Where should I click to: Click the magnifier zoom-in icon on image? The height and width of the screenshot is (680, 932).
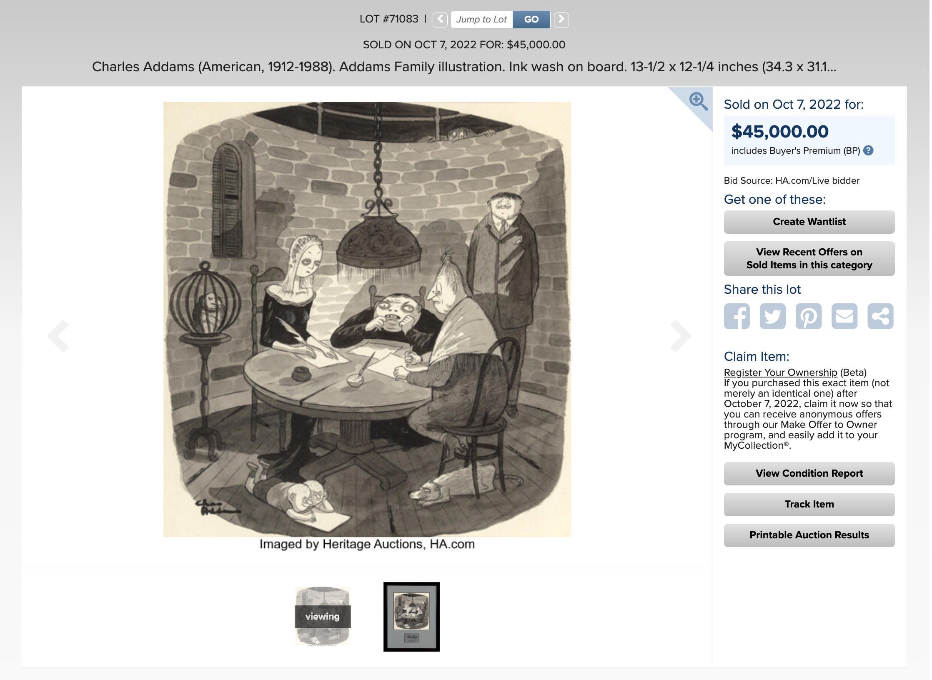click(x=699, y=101)
